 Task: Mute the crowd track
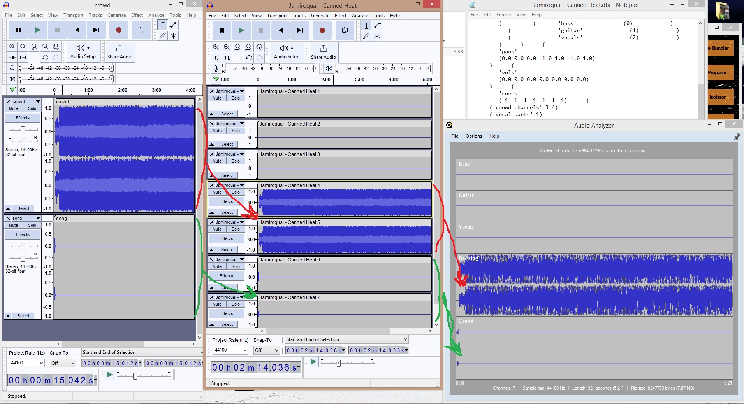pos(14,108)
